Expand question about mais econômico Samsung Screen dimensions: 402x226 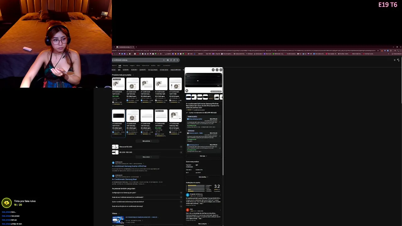tap(147, 202)
